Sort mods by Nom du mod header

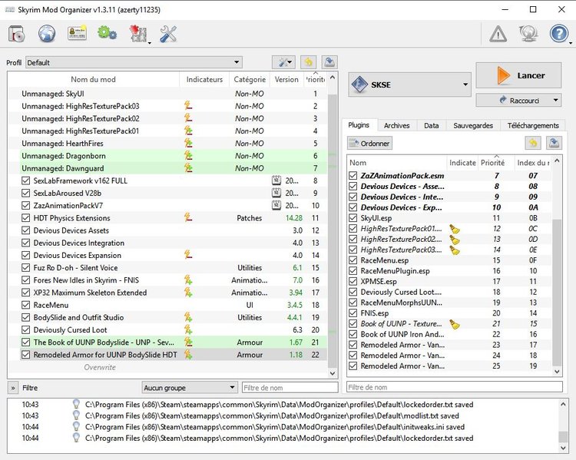coord(93,79)
